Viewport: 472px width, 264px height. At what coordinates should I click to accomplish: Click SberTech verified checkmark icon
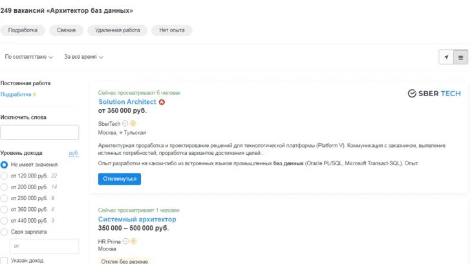coord(125,123)
